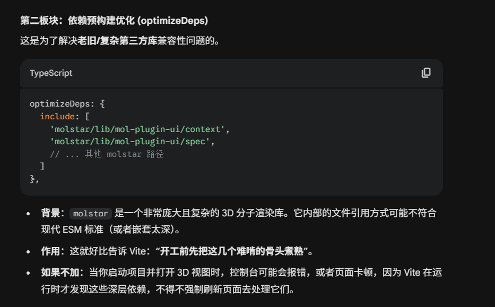This screenshot has height=307, width=495.
Task: Click the 'optimizeDeps: {' code line
Action: coord(67,103)
